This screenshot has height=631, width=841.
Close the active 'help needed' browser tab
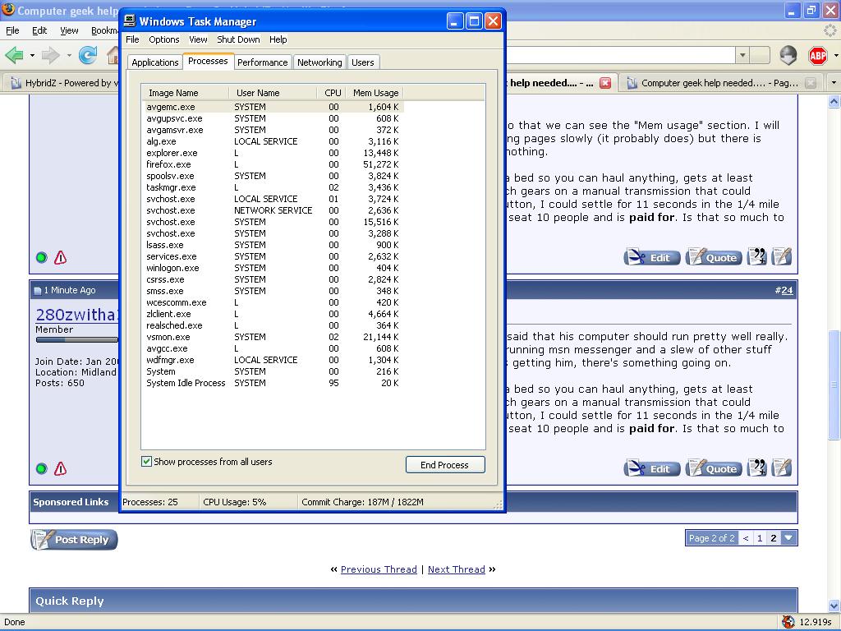605,83
